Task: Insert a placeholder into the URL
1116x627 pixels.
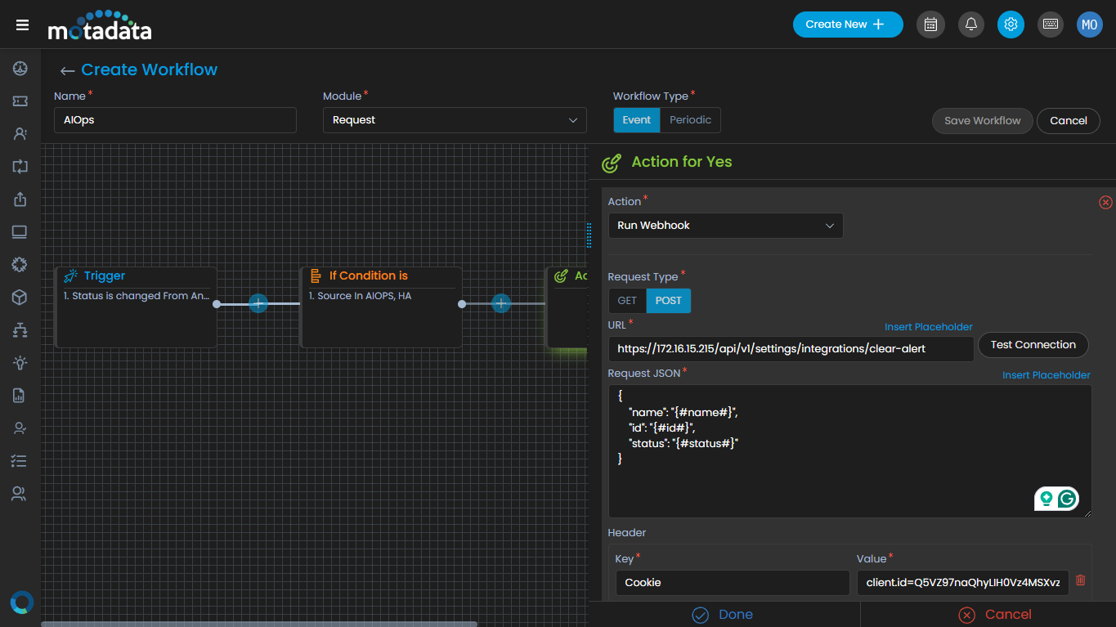Action: [929, 327]
